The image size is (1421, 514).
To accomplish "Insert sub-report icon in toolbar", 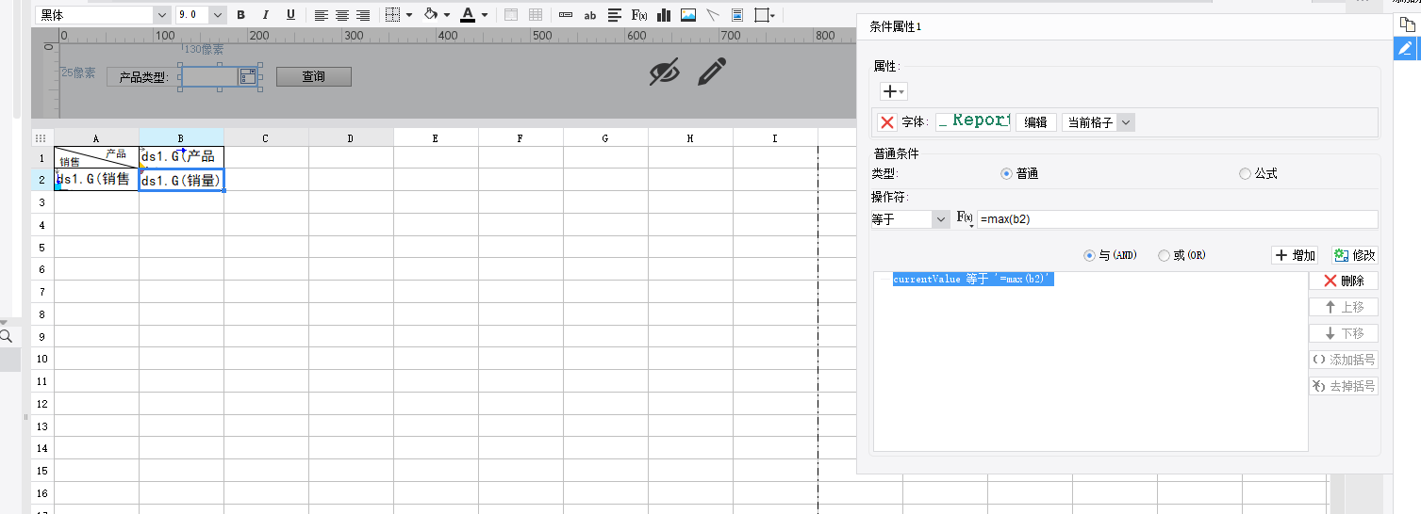I will (x=737, y=15).
